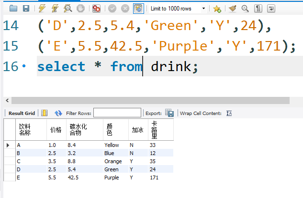Beautify the query with the broom icon
This screenshot has height=198, width=303.
(233, 9)
